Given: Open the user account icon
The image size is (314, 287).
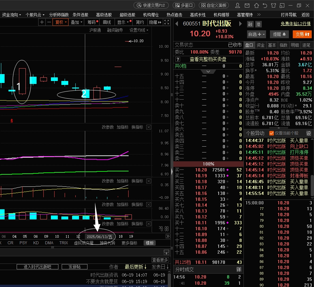Looking at the screenshot, I should pyautogui.click(x=238, y=6).
